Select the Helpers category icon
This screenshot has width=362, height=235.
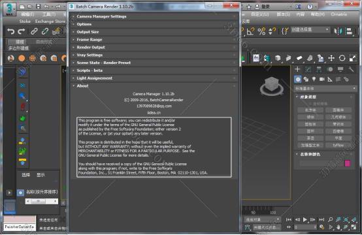330,80
